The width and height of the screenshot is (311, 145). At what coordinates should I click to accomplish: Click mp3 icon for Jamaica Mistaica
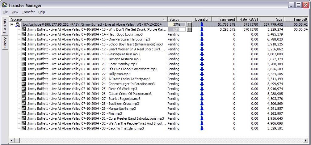(x=23, y=59)
